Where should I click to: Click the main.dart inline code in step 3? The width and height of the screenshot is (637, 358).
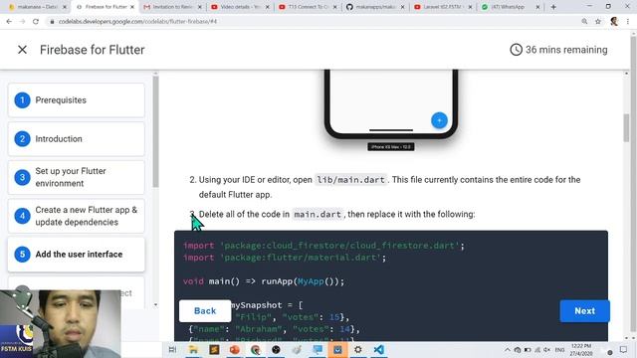(x=318, y=215)
